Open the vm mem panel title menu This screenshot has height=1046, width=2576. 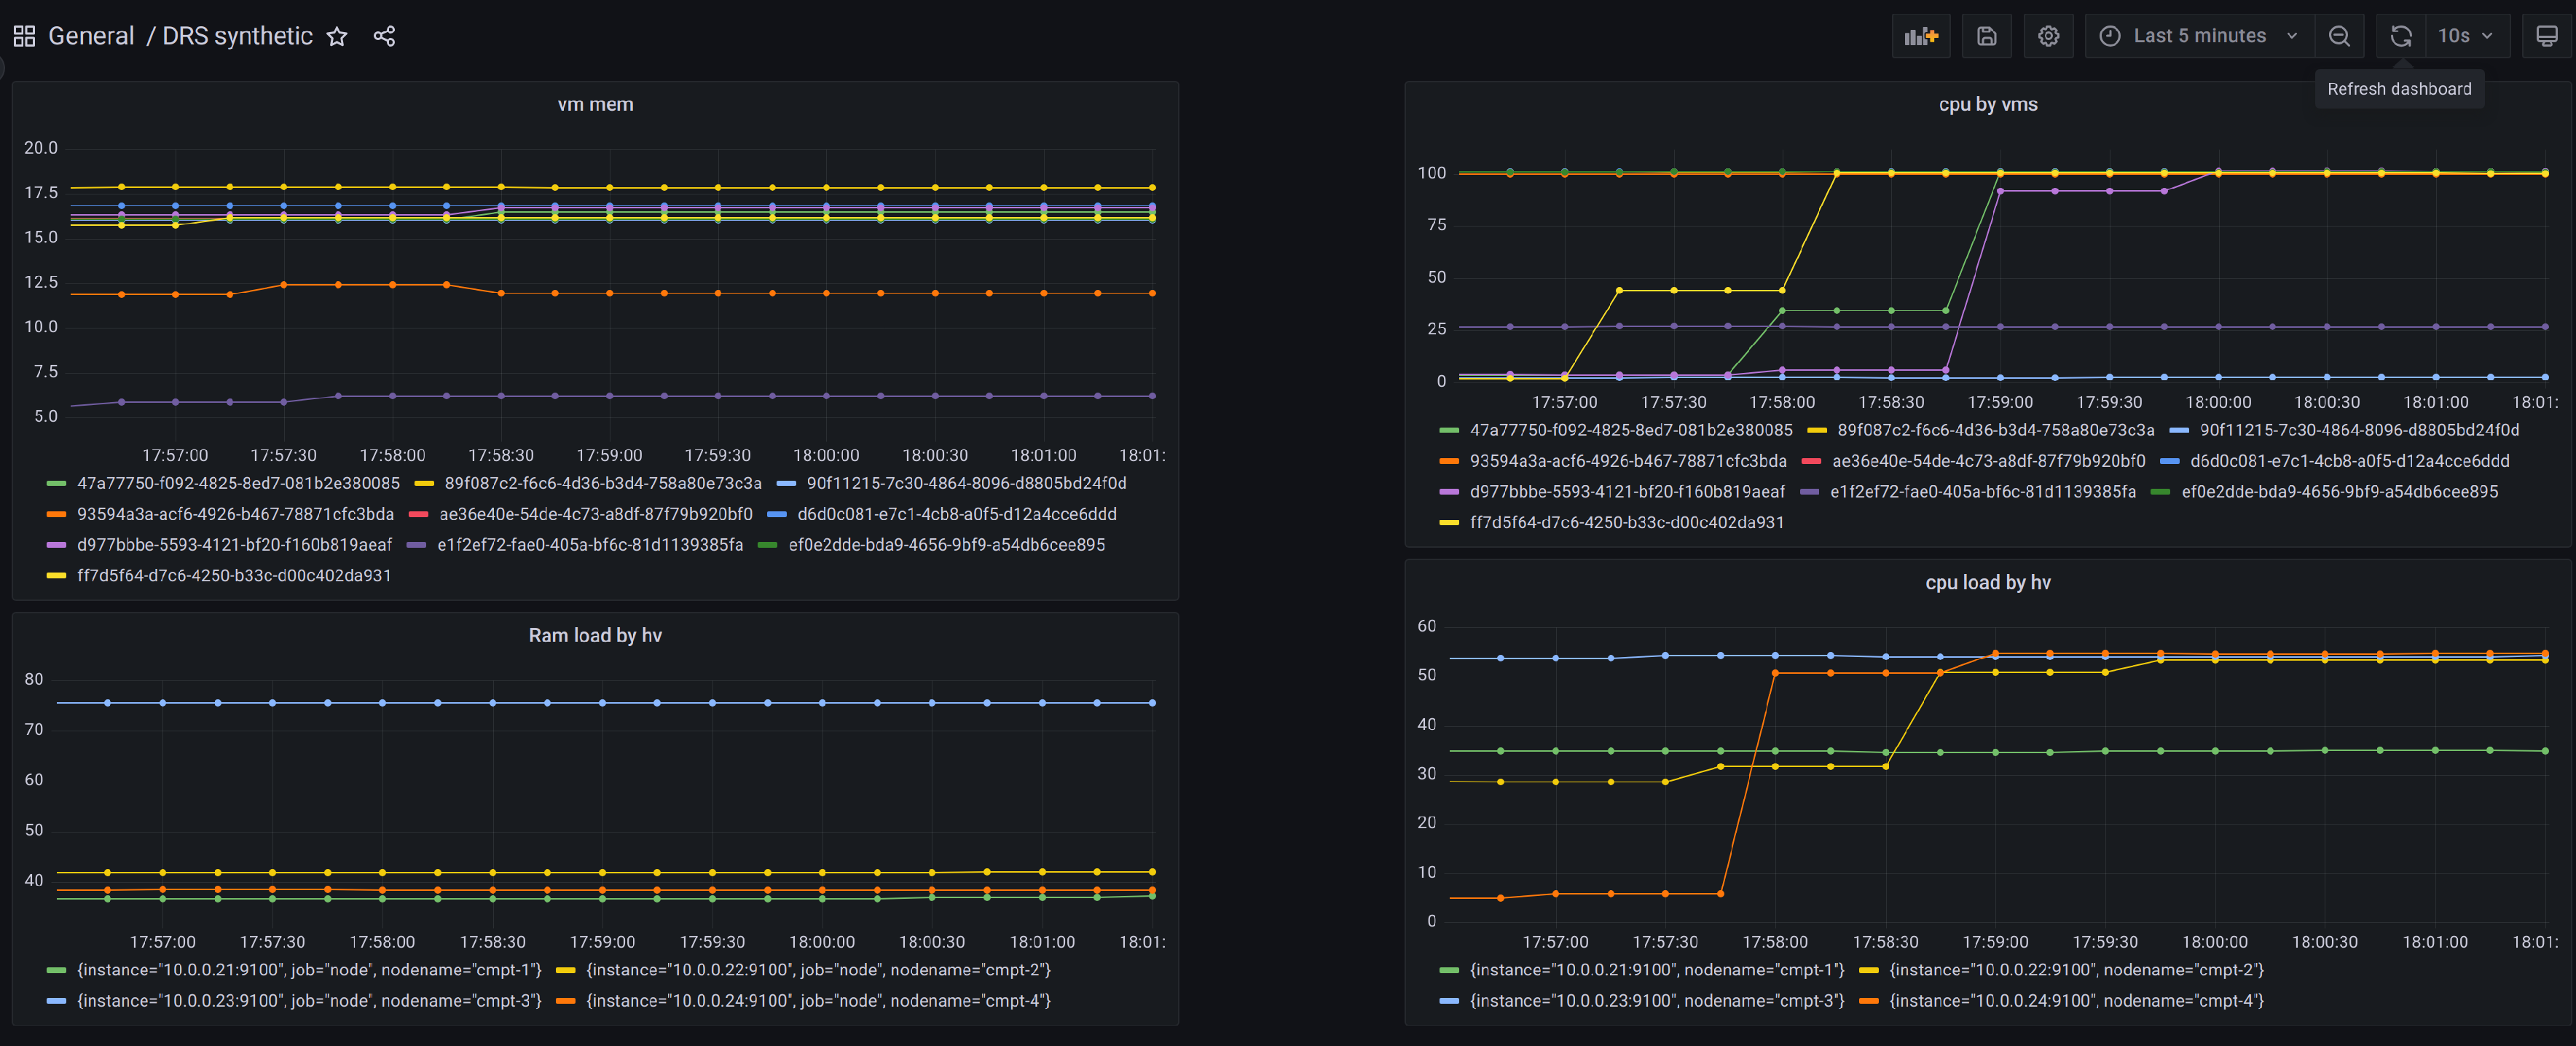coord(595,104)
